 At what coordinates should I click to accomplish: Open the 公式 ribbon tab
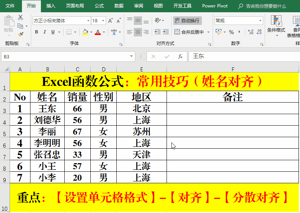coord(99,6)
